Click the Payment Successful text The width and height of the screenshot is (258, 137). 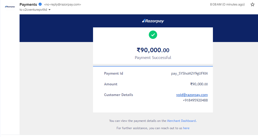(x=153, y=57)
